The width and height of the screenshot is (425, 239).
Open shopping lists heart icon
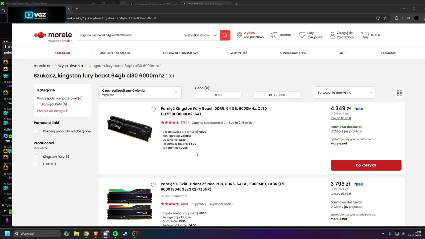pos(302,35)
